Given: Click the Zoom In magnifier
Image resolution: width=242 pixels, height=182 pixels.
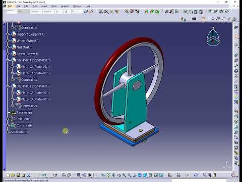Looking at the screenshot, I should [124, 175].
